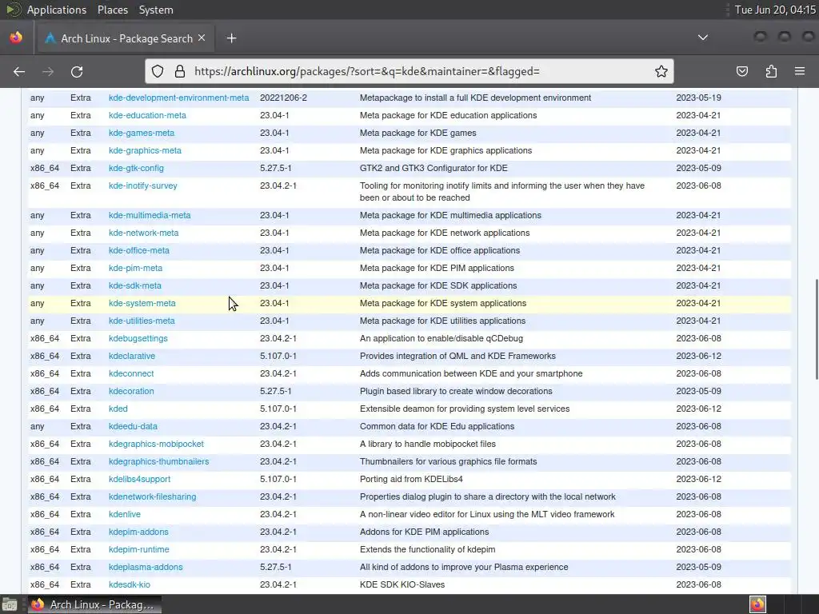Click the Firefox tray icon in the bottom panel
The image size is (819, 614).
pyautogui.click(x=757, y=604)
